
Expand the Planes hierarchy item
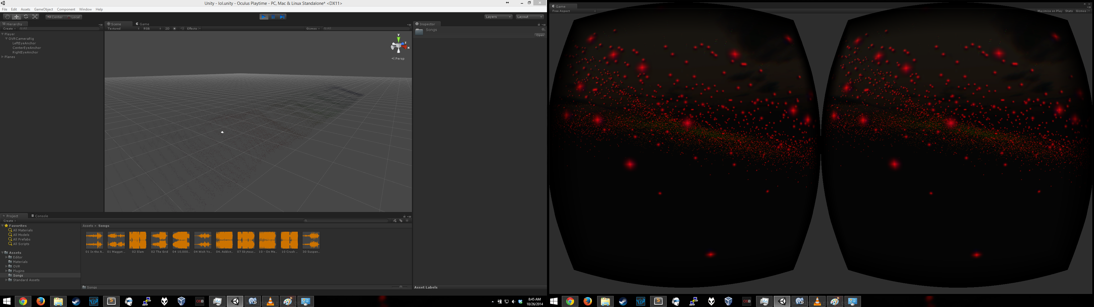click(x=3, y=57)
